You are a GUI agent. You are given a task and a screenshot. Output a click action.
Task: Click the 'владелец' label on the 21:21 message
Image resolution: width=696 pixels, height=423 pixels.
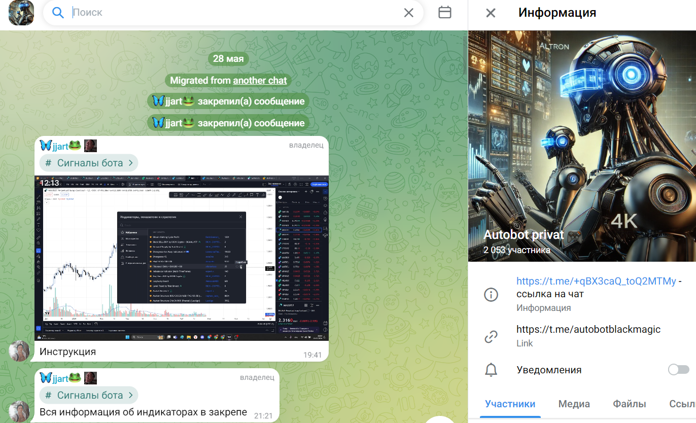[257, 377]
